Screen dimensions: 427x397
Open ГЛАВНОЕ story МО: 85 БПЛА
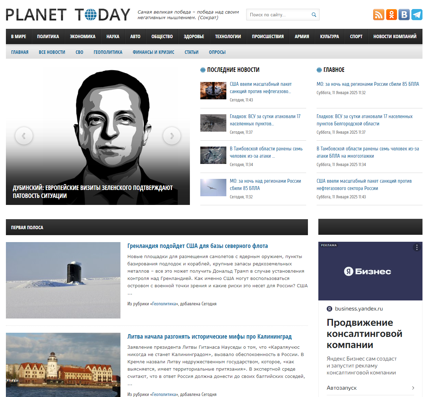[x=368, y=84]
